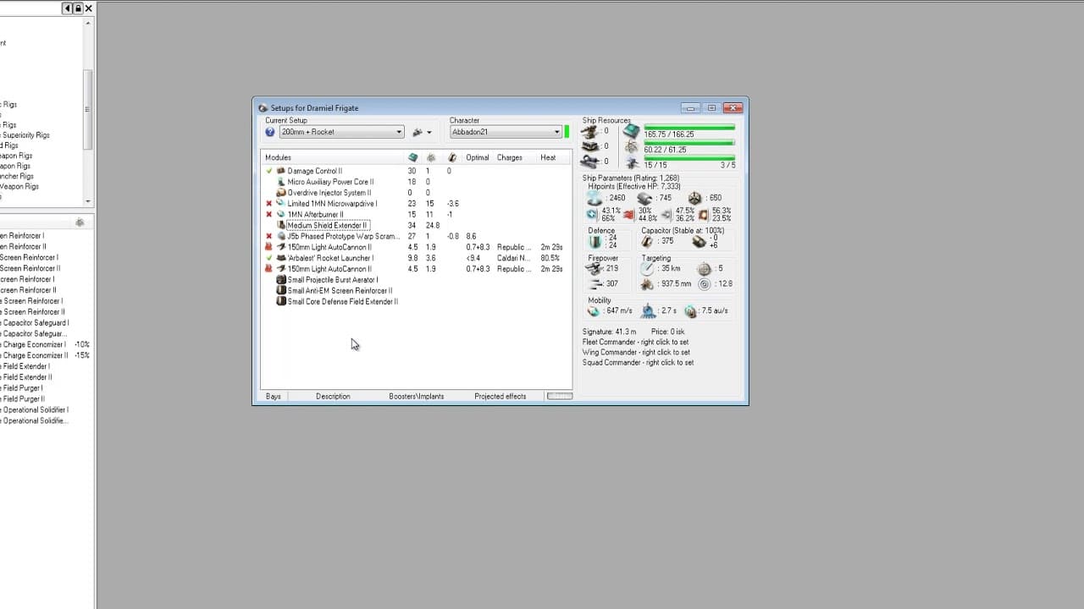Select 'Arbalest' Rocket Launcher I row text
Viewport: 1084px width, 609px height.
330,258
